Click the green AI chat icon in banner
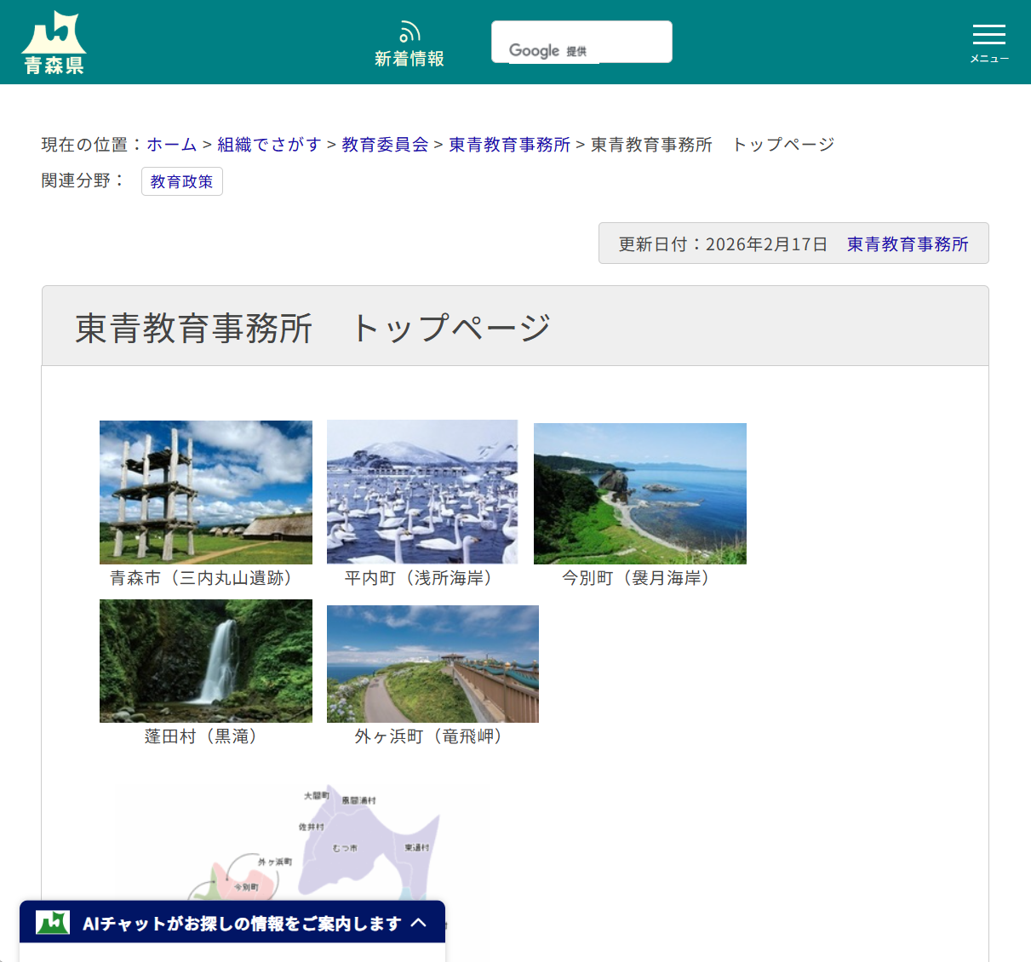The height and width of the screenshot is (962, 1031). click(x=53, y=922)
